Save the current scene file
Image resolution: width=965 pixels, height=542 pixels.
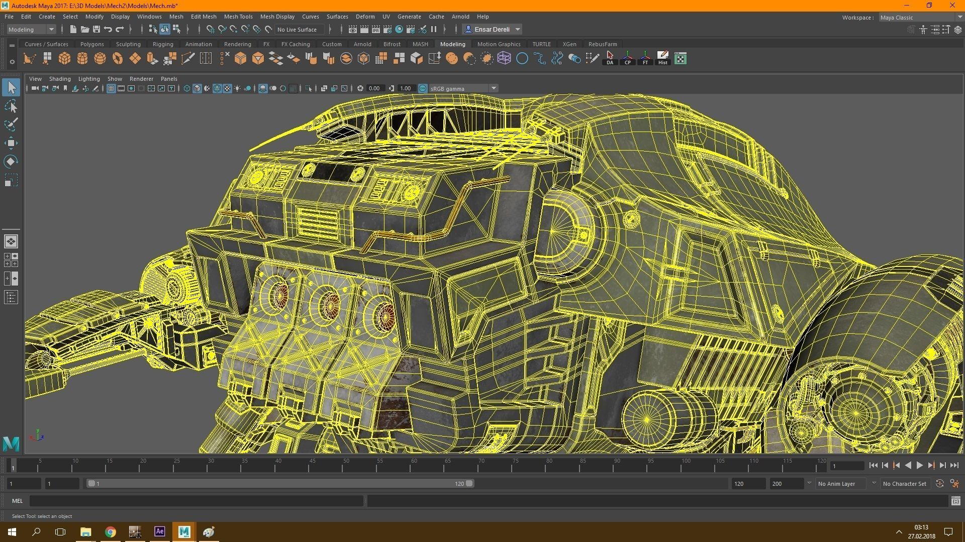click(96, 30)
